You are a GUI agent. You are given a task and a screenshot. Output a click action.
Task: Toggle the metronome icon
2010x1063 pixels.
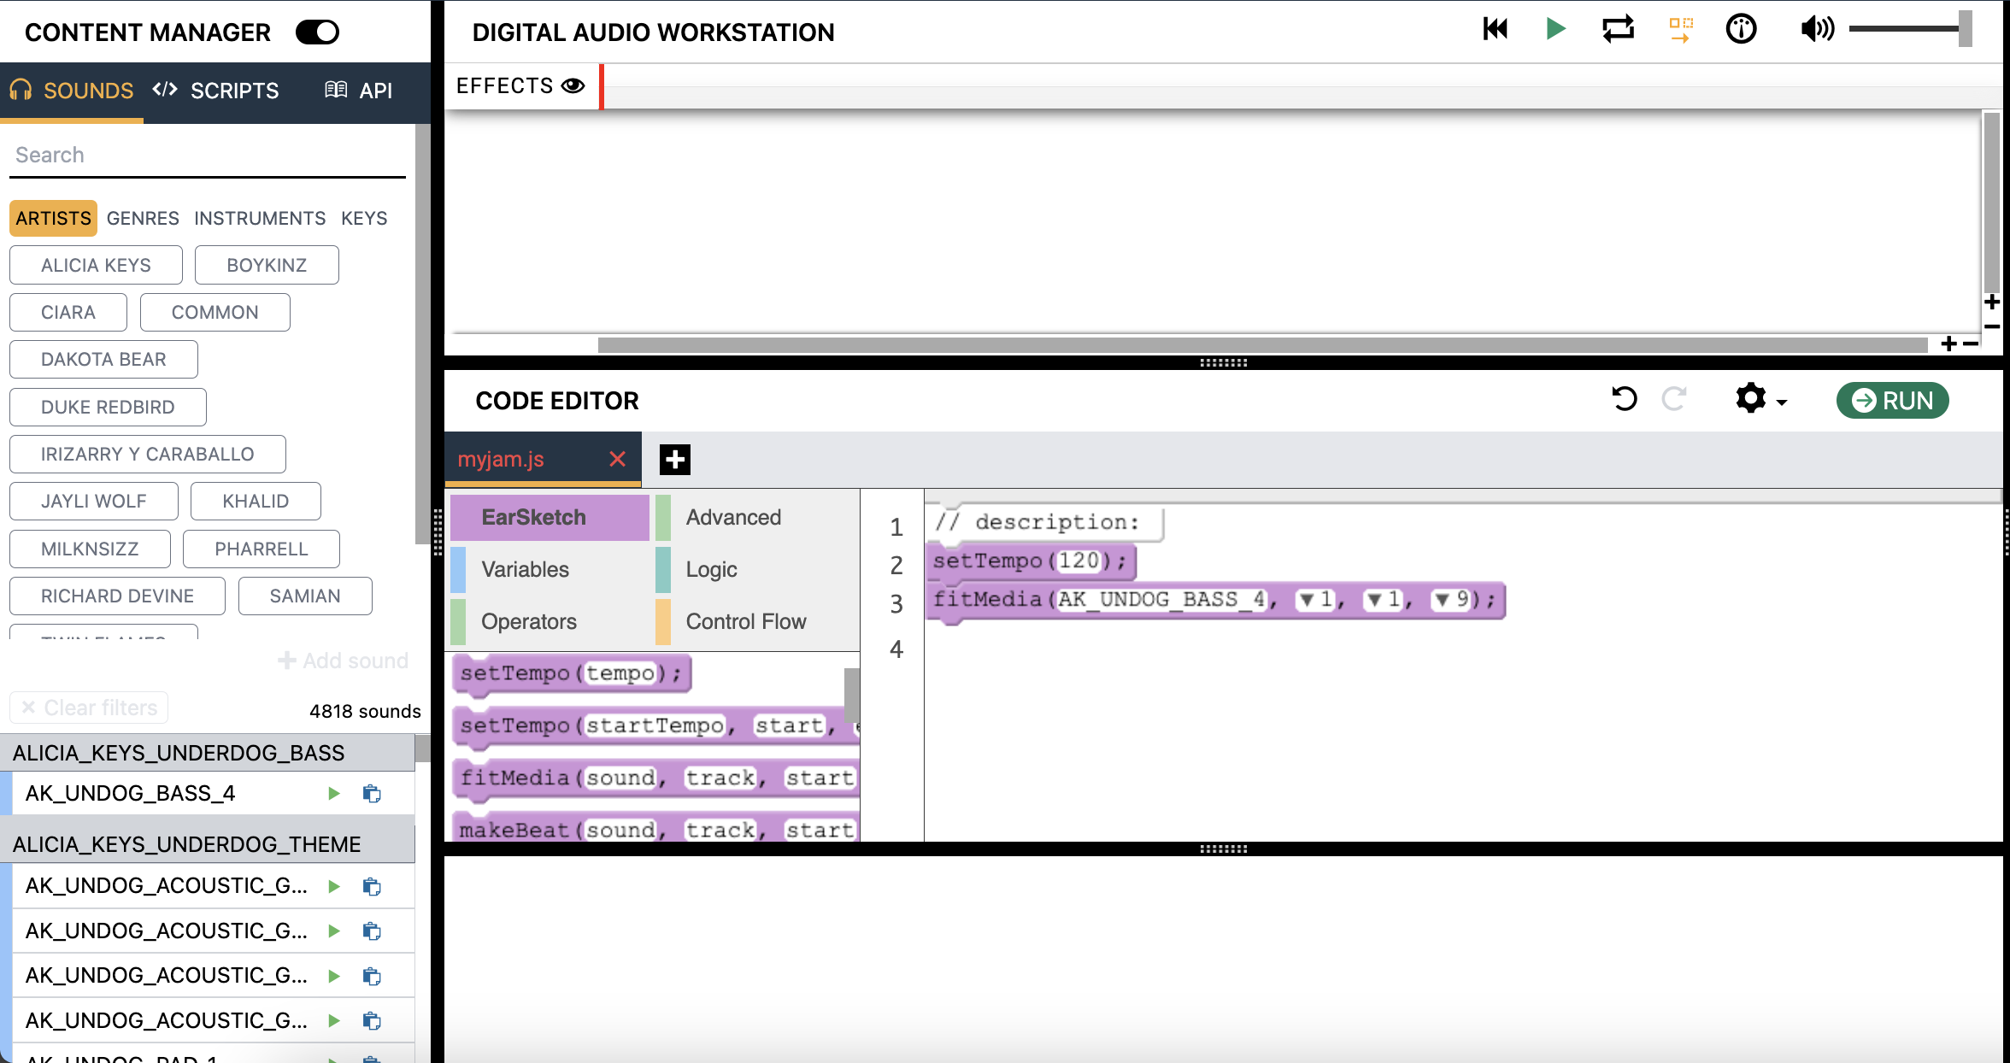(x=1741, y=29)
